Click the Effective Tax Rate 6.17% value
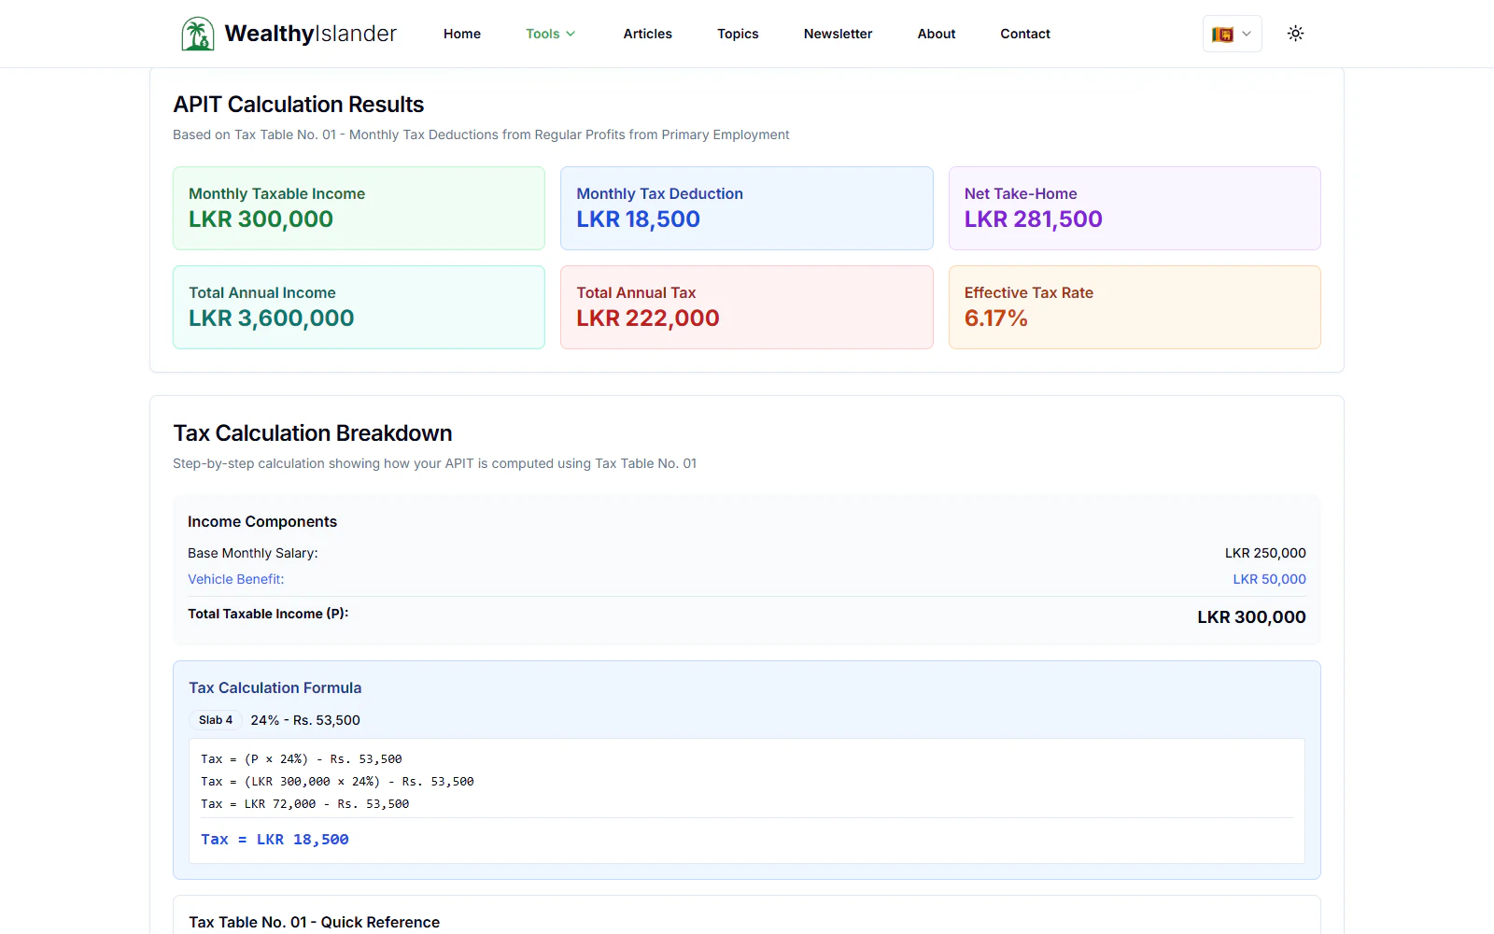The height and width of the screenshot is (934, 1494). (996, 318)
